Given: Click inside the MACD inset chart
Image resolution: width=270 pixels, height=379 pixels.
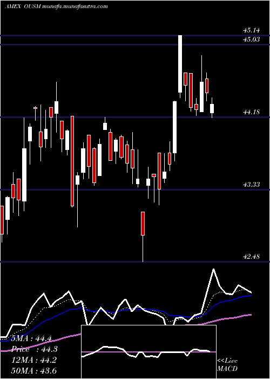Looking at the screenshot, I should click(x=148, y=352).
